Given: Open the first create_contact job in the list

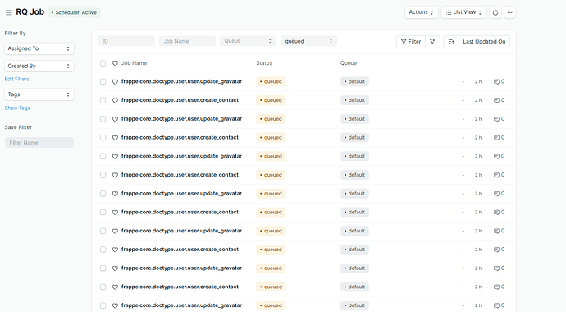Looking at the screenshot, I should [x=180, y=100].
